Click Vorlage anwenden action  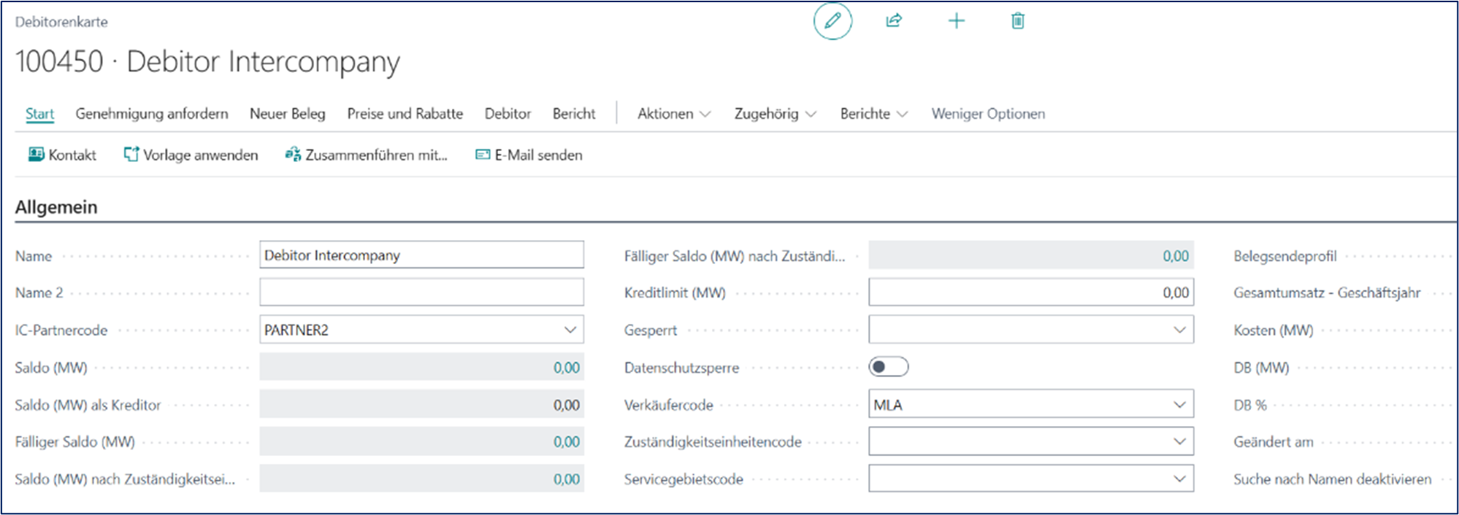(x=191, y=155)
